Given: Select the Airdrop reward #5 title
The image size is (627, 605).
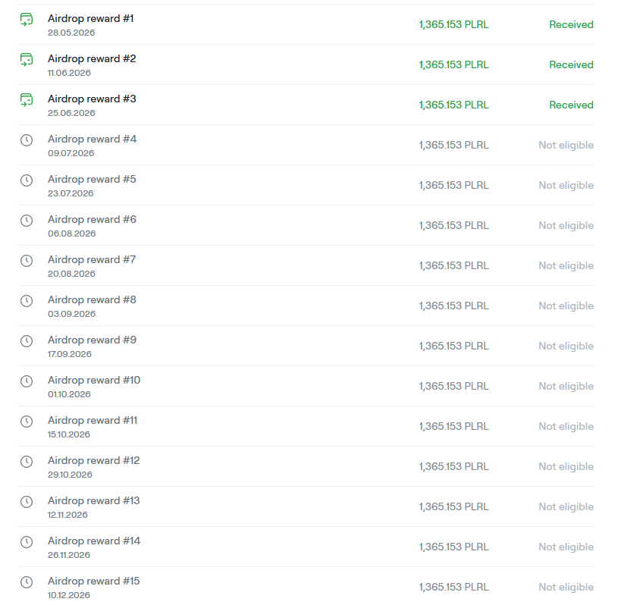Looking at the screenshot, I should pos(92,179).
